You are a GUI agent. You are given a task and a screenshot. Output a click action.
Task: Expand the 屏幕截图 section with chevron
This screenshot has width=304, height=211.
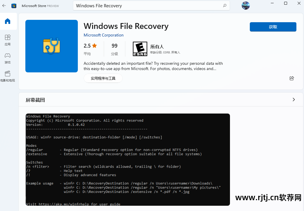(294, 100)
